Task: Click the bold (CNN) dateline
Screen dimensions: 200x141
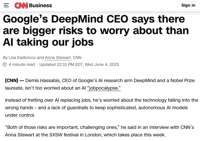Action: pos(12,80)
